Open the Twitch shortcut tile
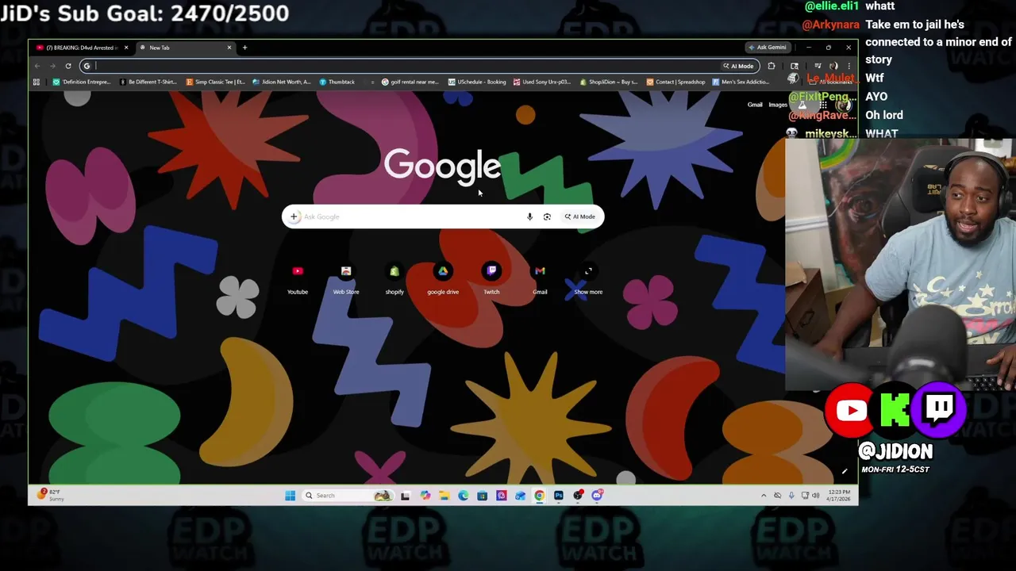This screenshot has height=571, width=1016. pyautogui.click(x=491, y=279)
